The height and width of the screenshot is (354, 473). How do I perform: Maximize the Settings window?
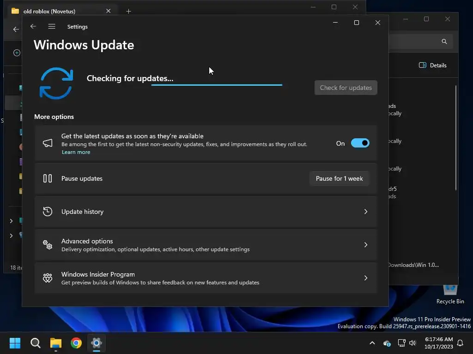357,23
